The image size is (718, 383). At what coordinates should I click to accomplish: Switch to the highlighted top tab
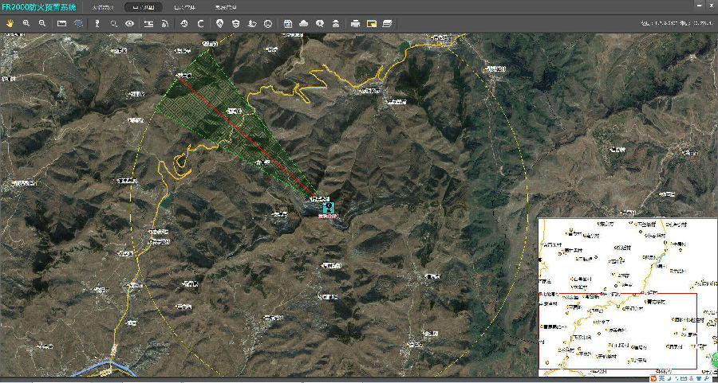[148, 6]
